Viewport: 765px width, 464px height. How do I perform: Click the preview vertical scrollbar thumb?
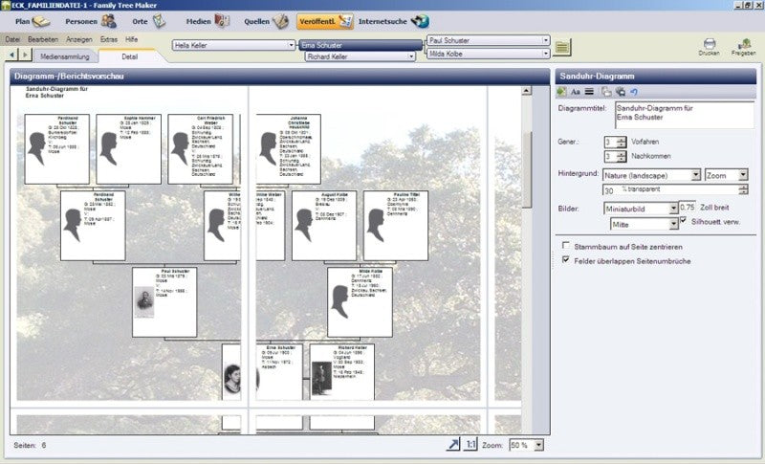click(x=527, y=169)
